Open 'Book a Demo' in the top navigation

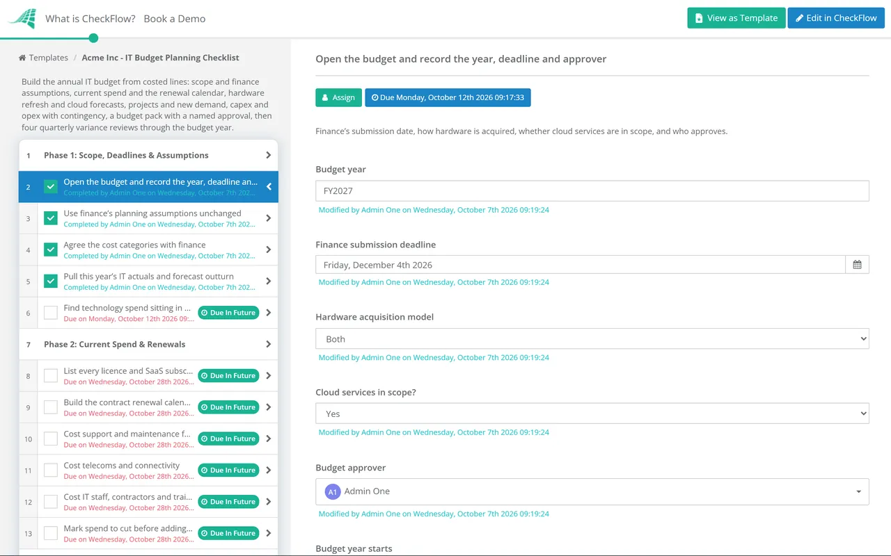click(x=175, y=19)
